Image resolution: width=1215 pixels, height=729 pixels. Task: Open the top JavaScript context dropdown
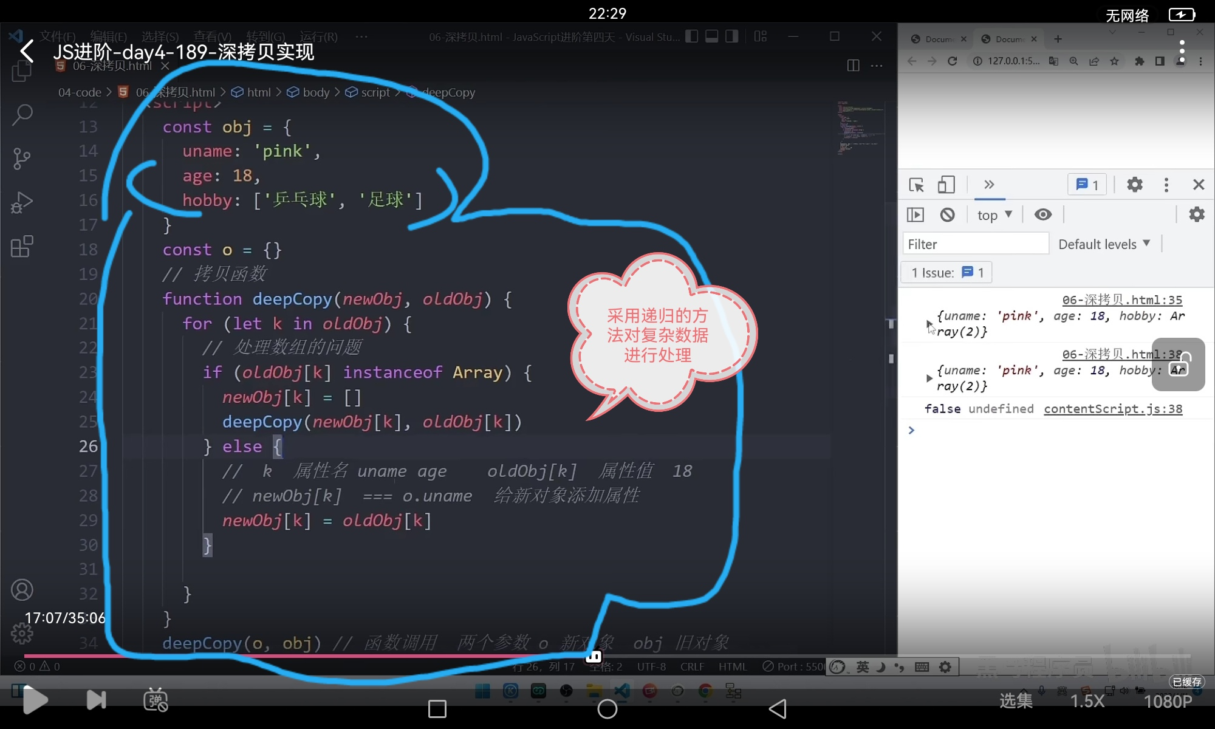pos(994,215)
